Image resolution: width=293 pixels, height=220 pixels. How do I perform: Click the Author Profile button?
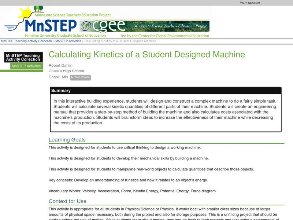click(80, 77)
